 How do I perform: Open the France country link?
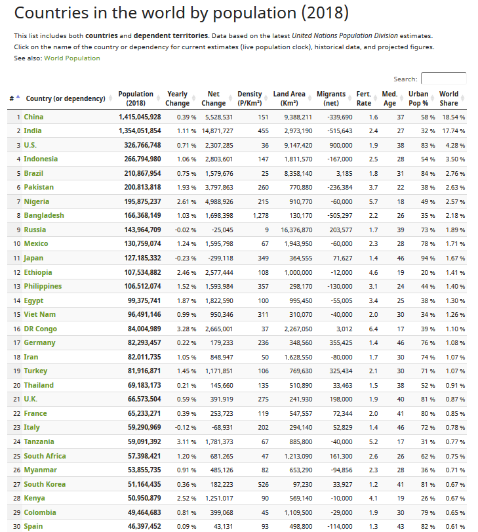pyautogui.click(x=35, y=413)
